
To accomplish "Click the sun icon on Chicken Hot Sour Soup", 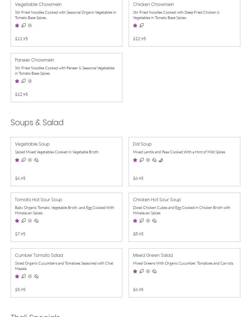I will [148, 221].
